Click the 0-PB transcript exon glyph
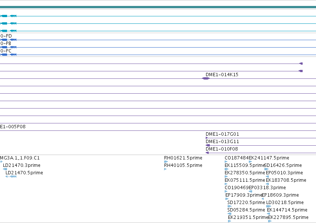This screenshot has height=223, width=316. tap(4, 47)
